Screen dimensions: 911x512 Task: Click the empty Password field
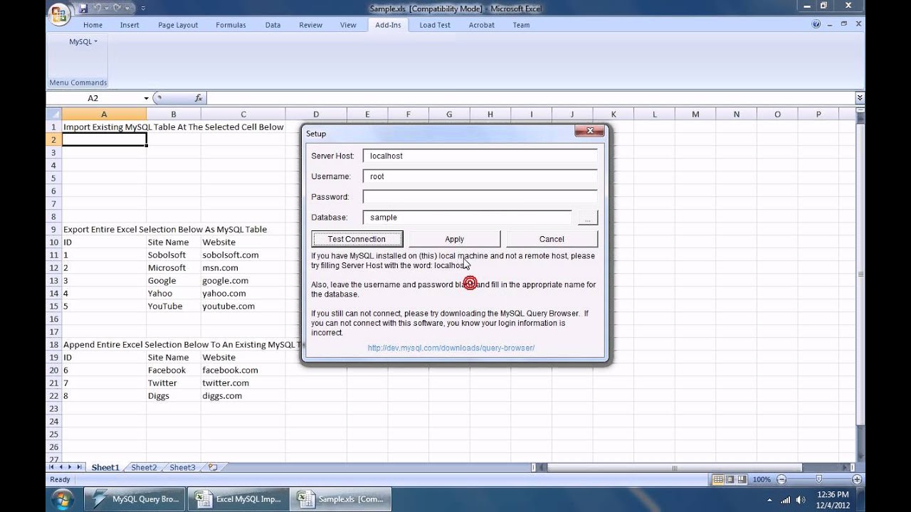pyautogui.click(x=480, y=197)
